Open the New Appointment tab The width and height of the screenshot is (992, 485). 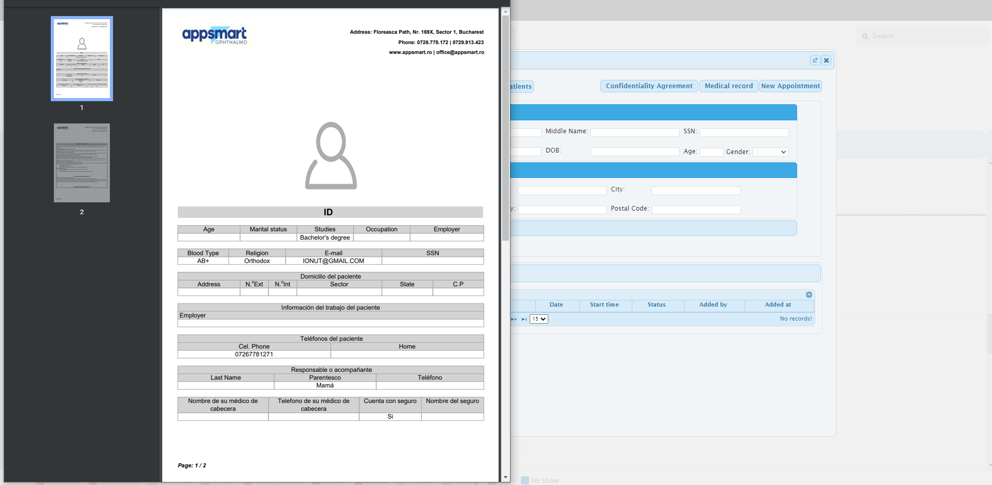(x=790, y=86)
